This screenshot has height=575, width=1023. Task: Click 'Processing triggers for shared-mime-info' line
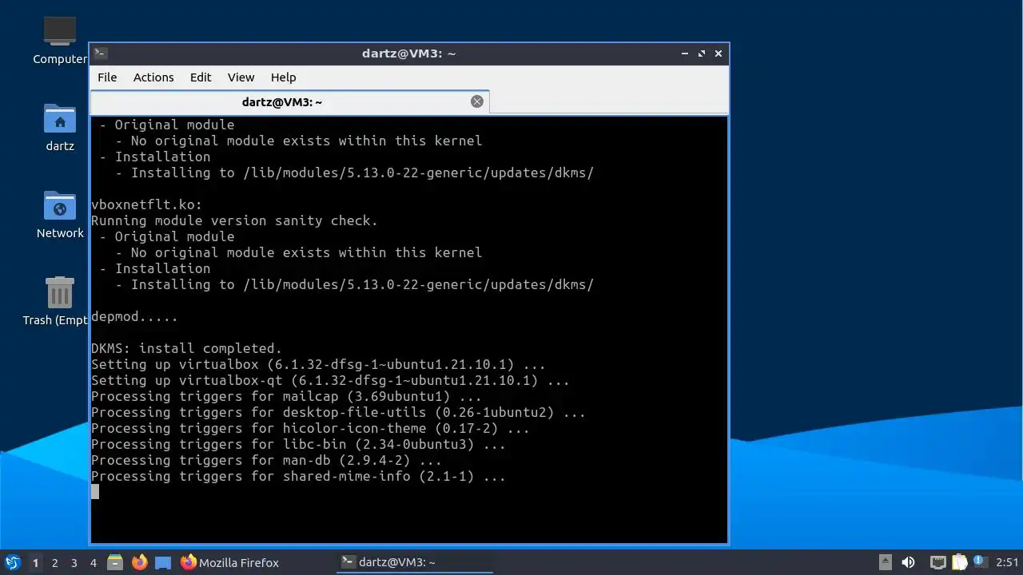coord(298,476)
